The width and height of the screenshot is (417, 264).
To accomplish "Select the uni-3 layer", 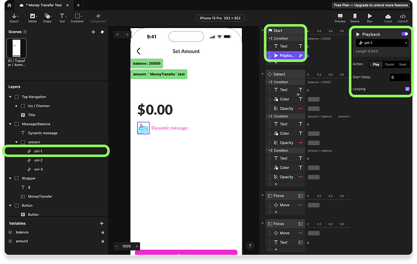I will pyautogui.click(x=56, y=169).
